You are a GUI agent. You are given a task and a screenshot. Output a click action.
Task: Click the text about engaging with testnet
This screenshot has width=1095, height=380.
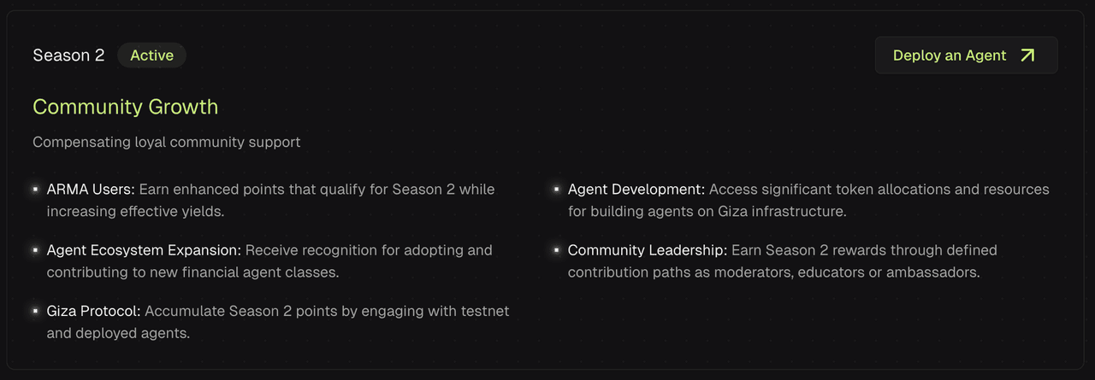point(278,322)
